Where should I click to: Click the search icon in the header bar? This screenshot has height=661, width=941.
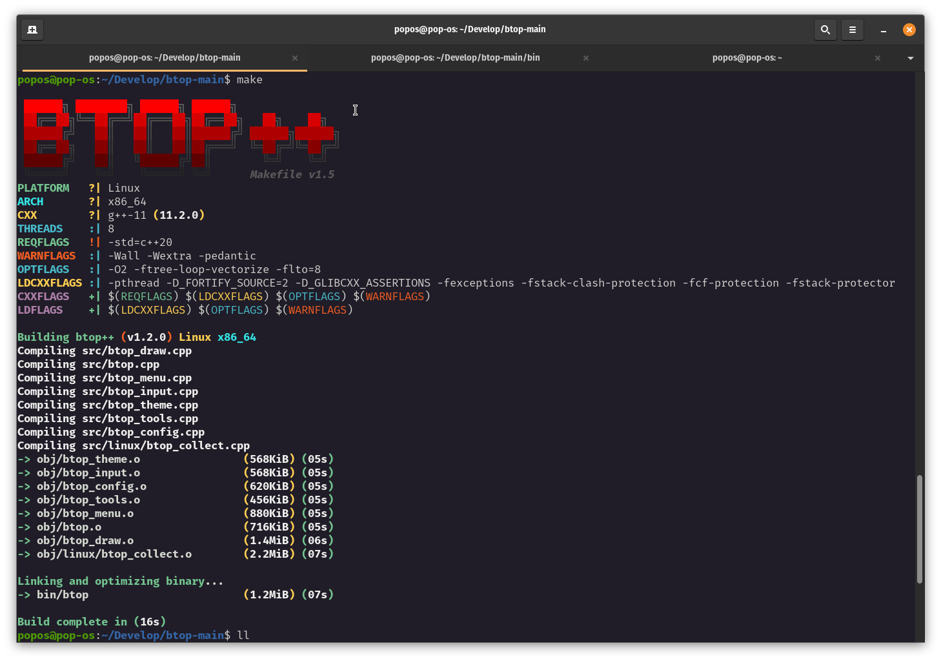coord(825,30)
